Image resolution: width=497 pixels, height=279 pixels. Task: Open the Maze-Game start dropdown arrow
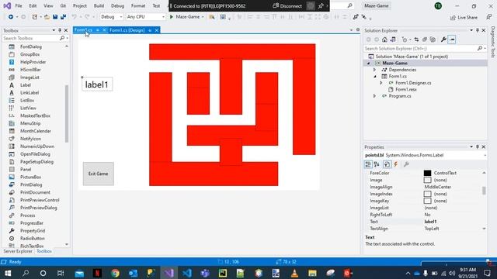pyautogui.click(x=203, y=17)
